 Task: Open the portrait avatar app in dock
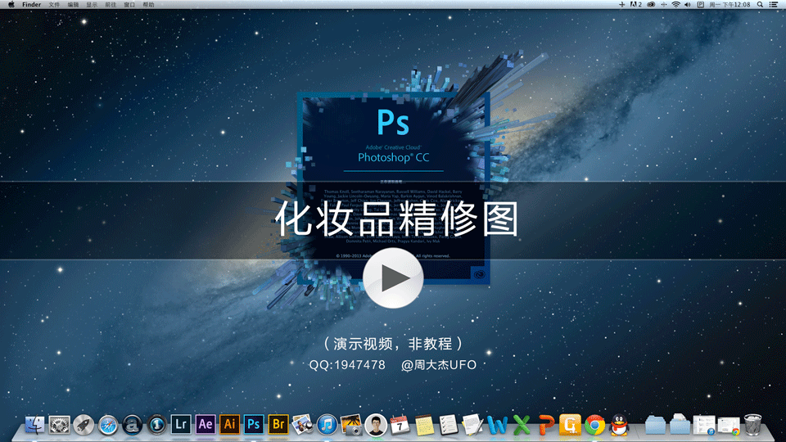[376, 425]
